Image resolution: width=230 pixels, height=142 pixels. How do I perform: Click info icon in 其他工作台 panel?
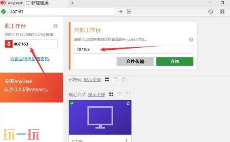[x=191, y=39]
